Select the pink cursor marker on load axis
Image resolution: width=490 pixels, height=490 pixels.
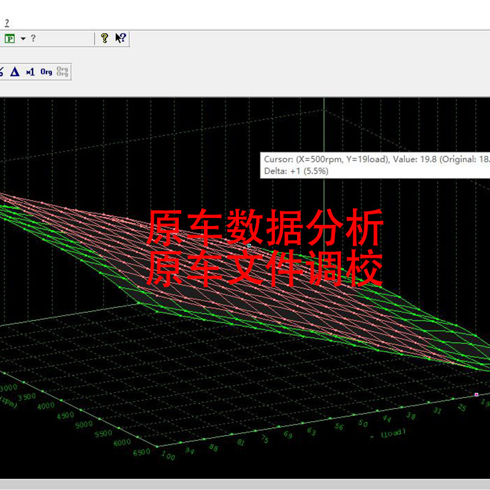[x=477, y=394]
